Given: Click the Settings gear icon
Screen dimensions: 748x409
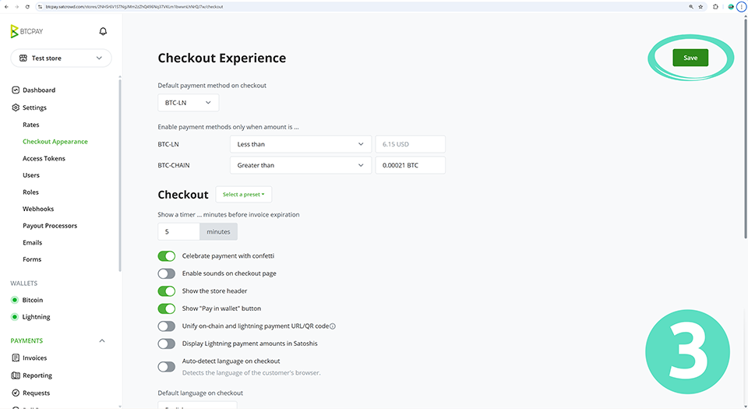Looking at the screenshot, I should tap(16, 108).
